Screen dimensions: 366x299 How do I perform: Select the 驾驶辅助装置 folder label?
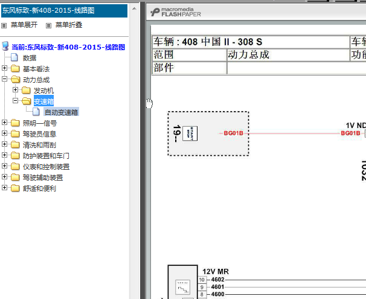43,178
